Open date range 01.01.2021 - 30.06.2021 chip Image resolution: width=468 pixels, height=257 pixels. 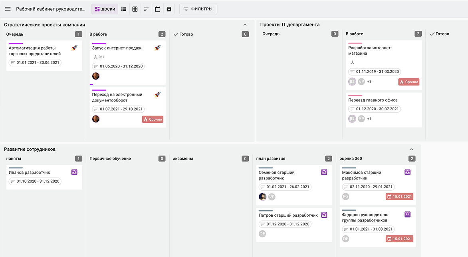click(35, 62)
